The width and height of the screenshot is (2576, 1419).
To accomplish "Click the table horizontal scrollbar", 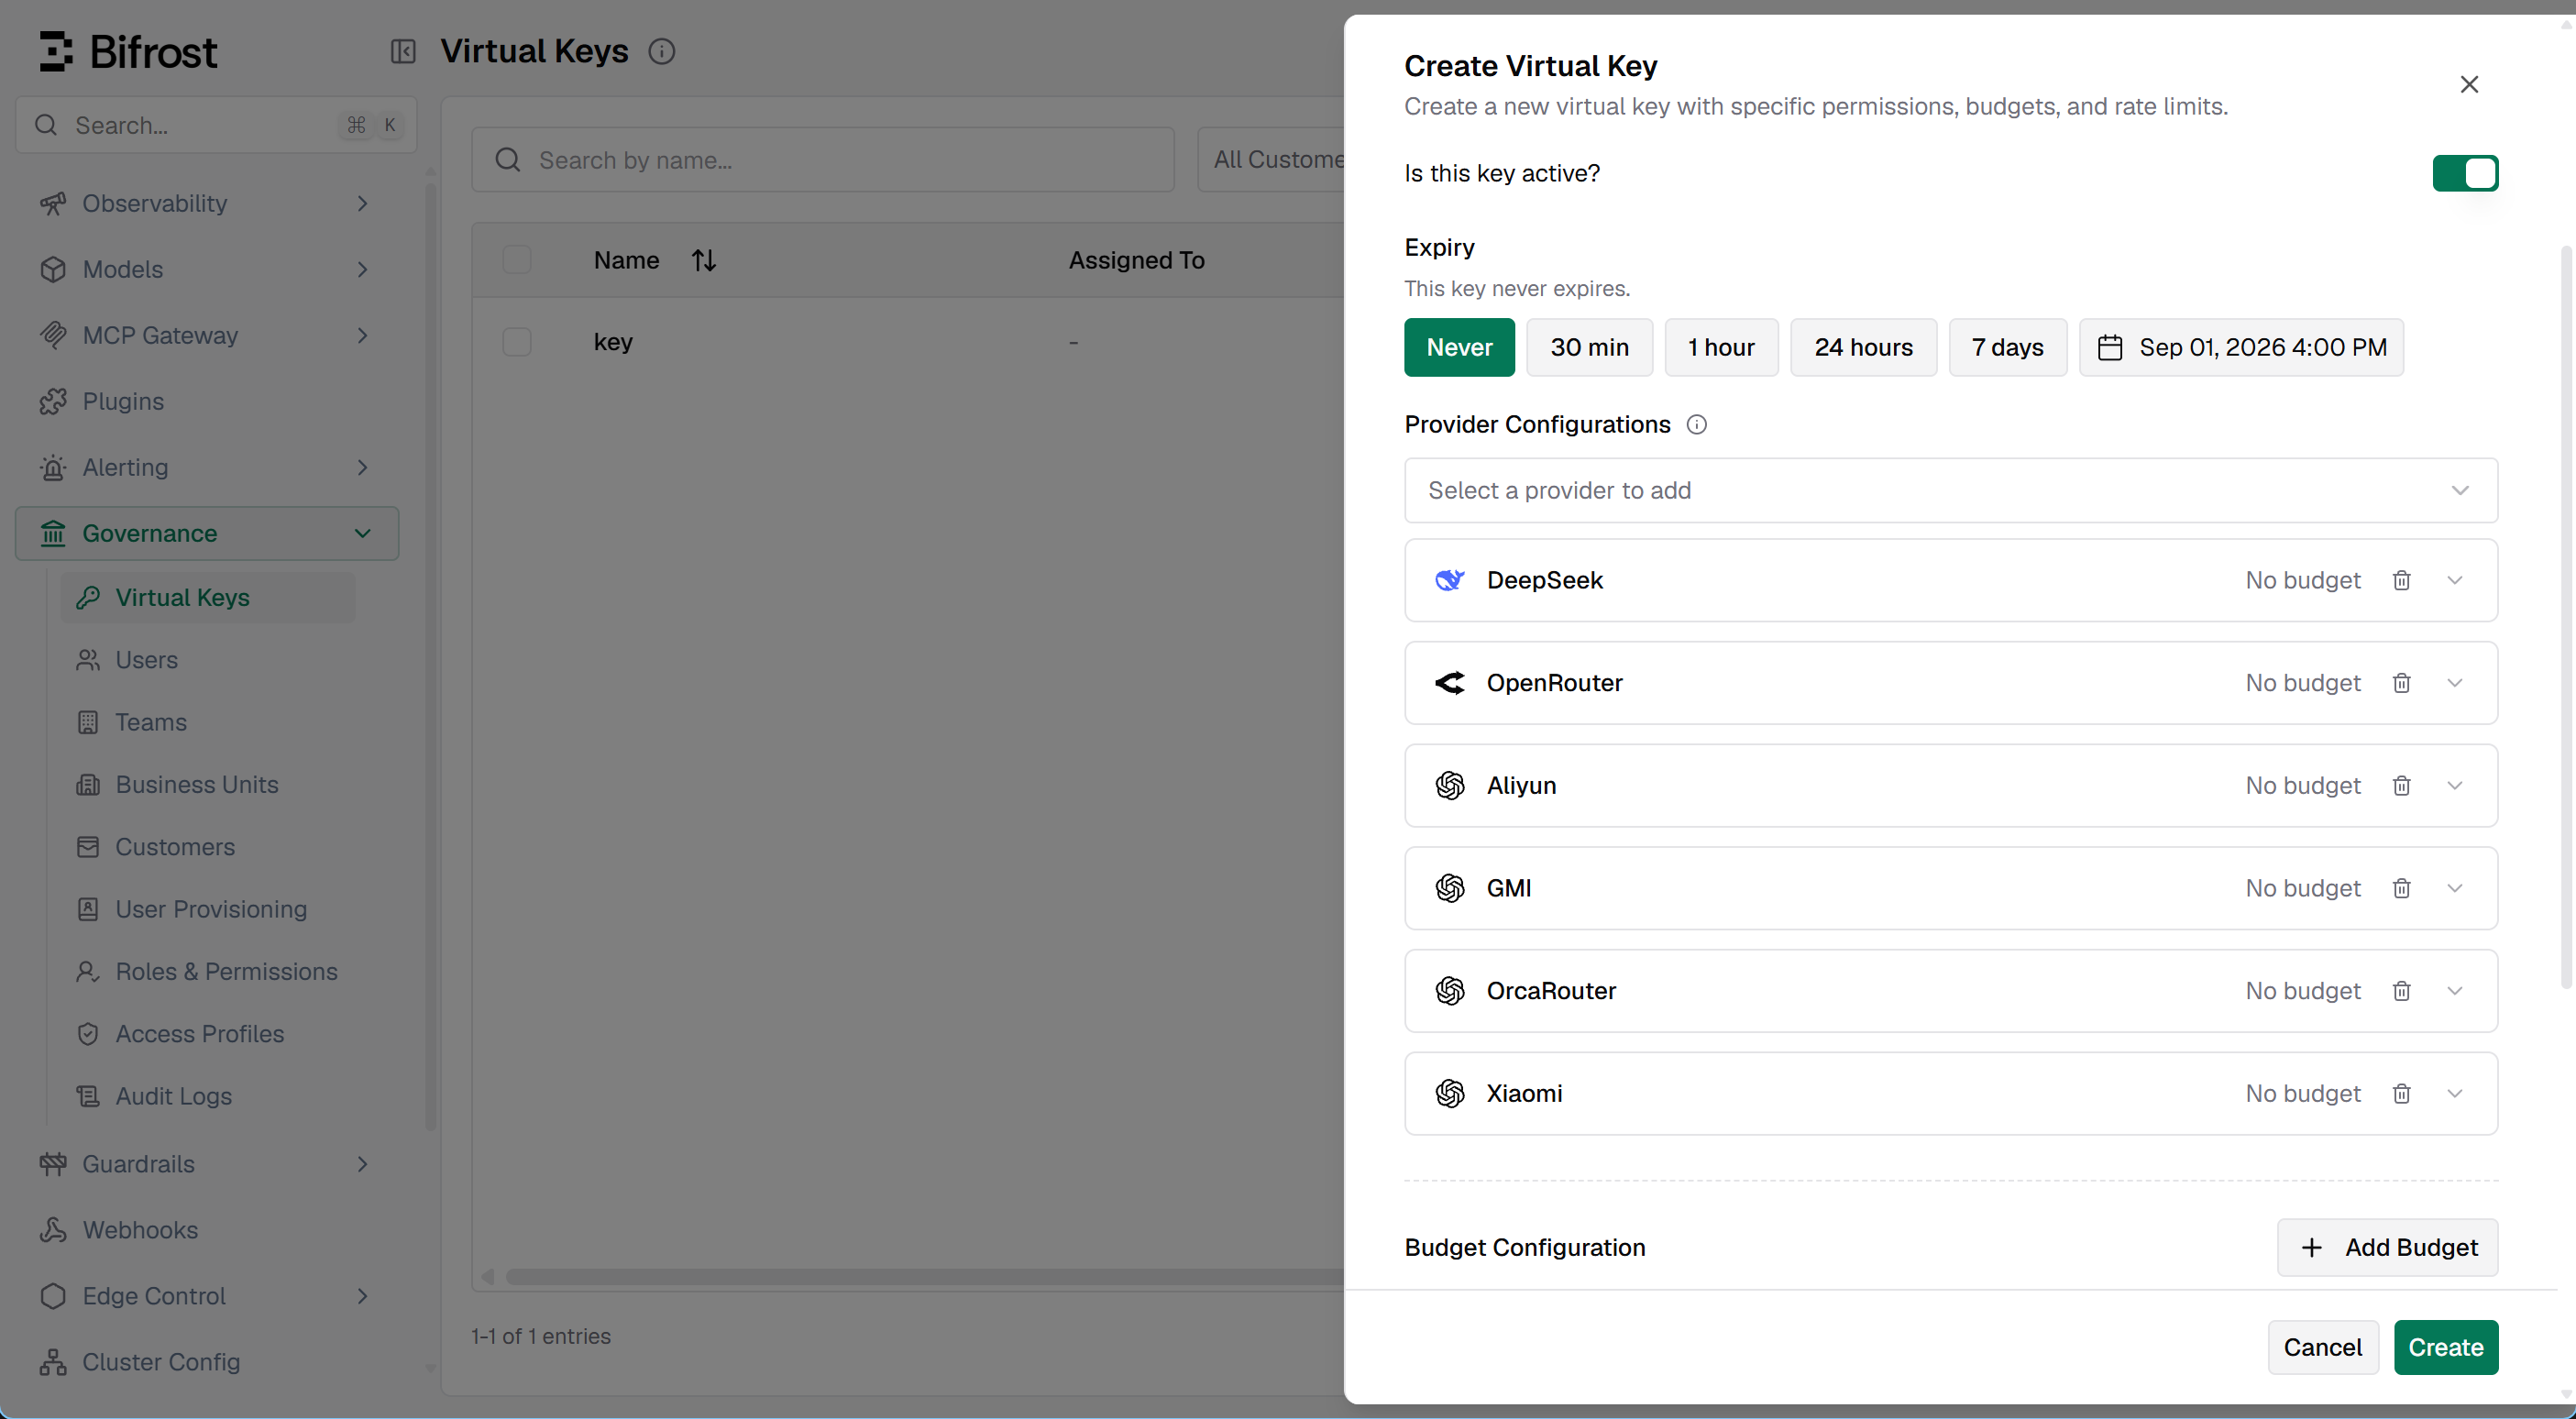I will (925, 1277).
